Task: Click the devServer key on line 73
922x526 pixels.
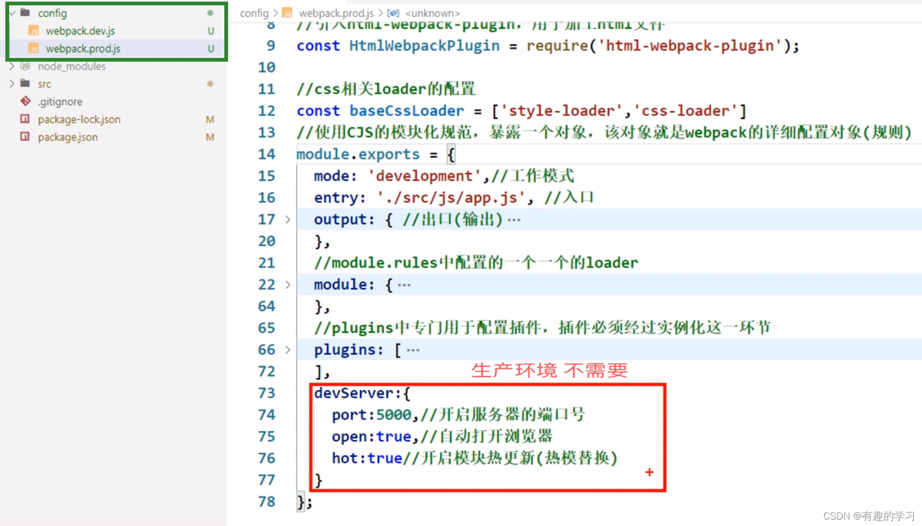Action: [x=354, y=393]
